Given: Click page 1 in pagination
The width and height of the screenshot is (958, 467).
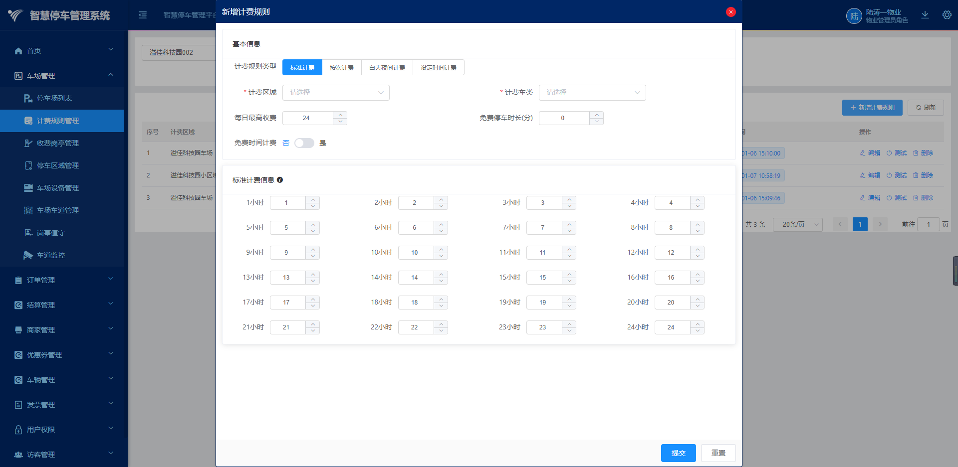Looking at the screenshot, I should point(860,224).
